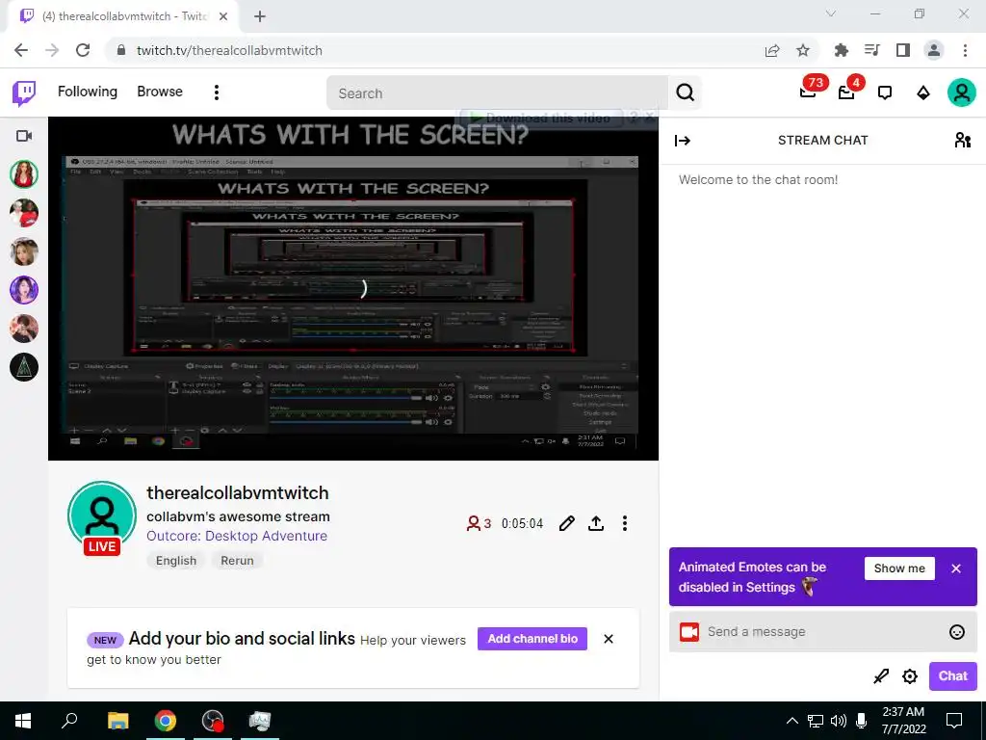Focus the Twitch Search field

[498, 93]
